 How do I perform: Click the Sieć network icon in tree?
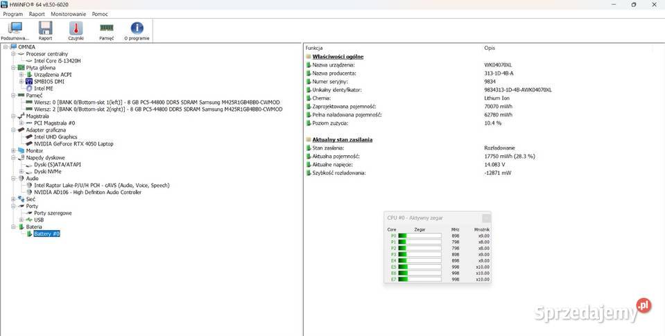pos(21,199)
